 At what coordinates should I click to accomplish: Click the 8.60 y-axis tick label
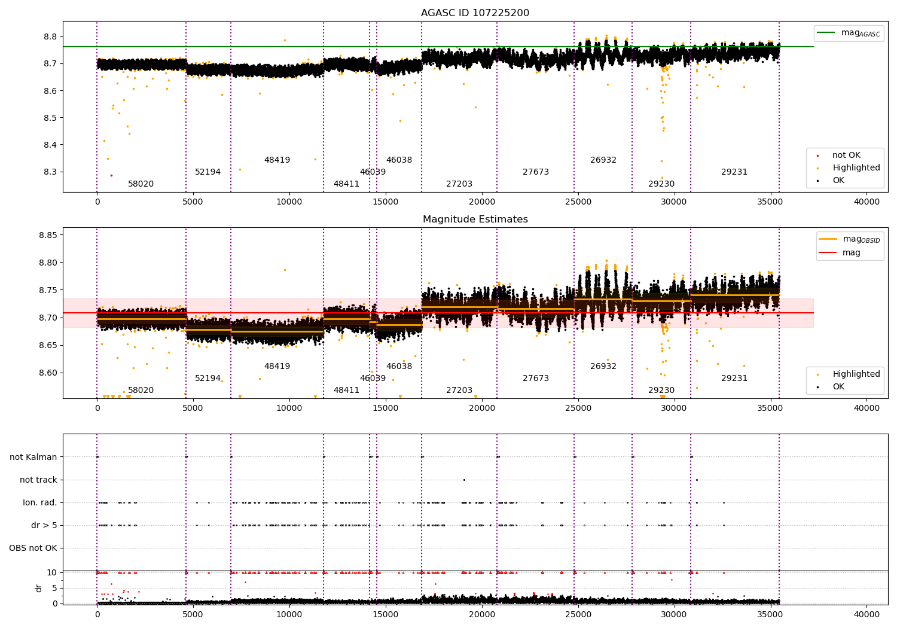[48, 373]
